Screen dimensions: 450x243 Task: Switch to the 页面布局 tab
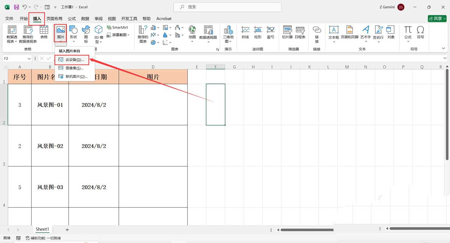54,18
